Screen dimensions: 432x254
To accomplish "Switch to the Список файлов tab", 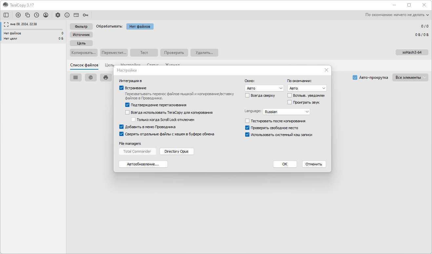I will tap(84, 65).
